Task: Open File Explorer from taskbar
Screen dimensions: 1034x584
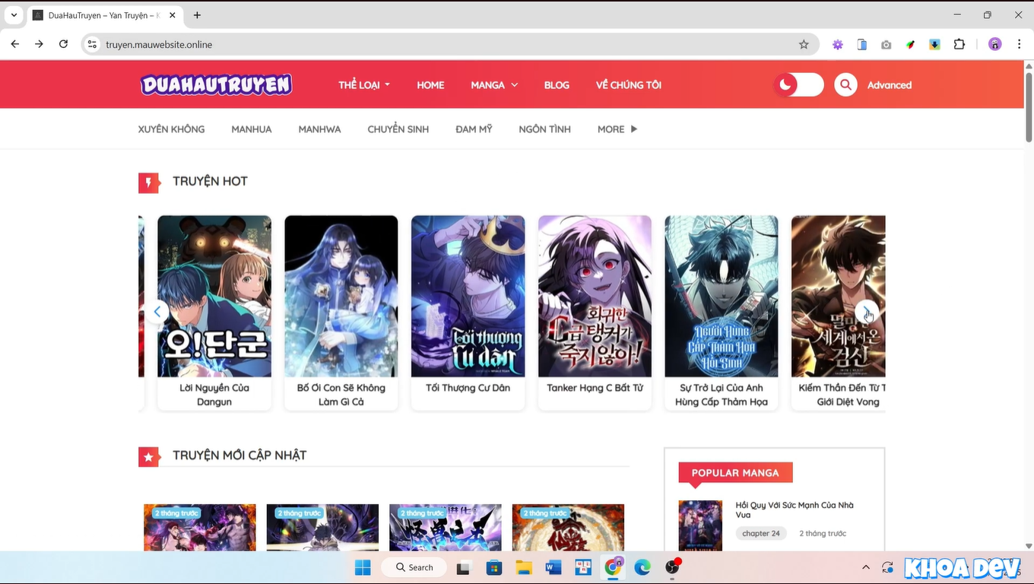Action: (524, 567)
